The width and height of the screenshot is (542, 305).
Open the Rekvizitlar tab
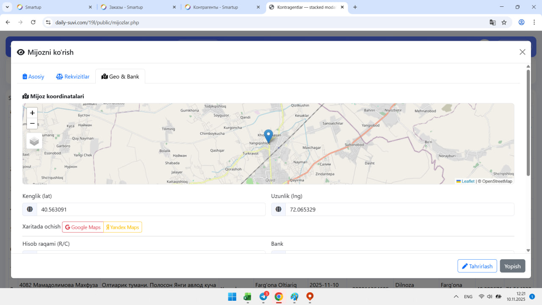[73, 77]
